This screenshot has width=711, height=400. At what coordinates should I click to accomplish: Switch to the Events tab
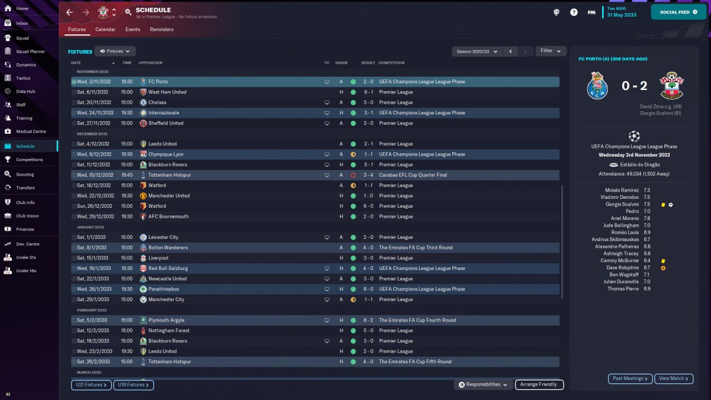pos(133,29)
